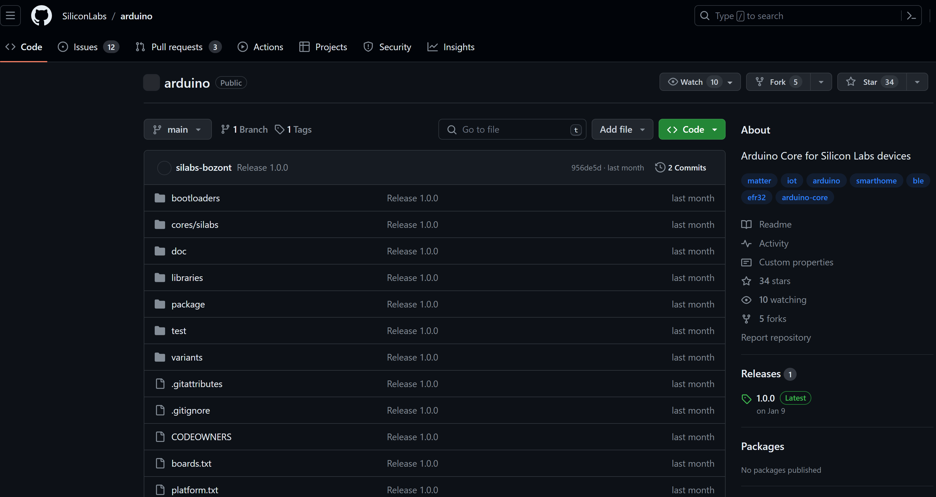Click the boards.txt file icon

160,463
